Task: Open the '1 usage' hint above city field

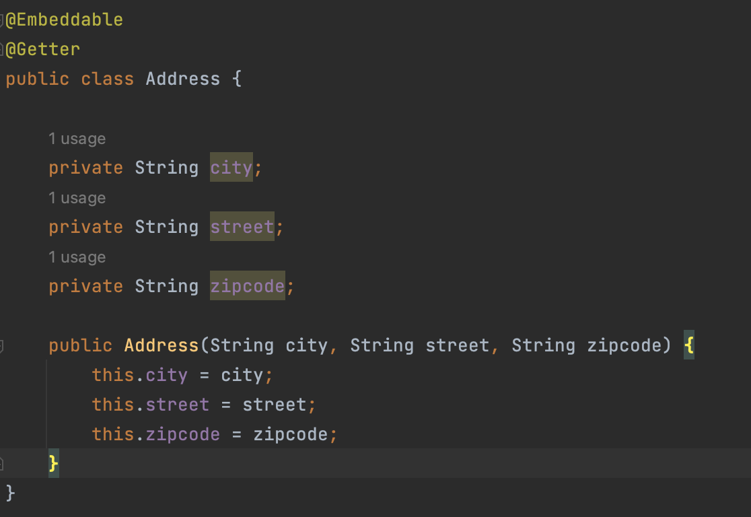Action: pos(77,139)
